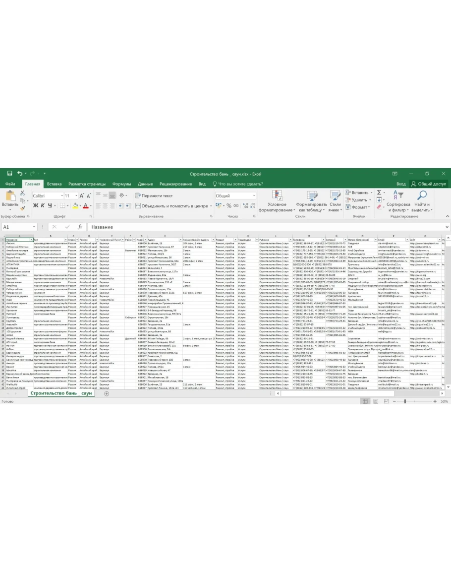Apply accounting number format icon
Screen dimensions: 451x573
point(219,206)
